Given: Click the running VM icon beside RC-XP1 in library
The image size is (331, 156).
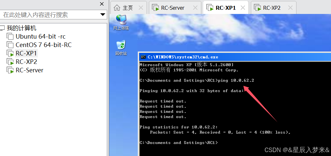Looking at the screenshot, I should click(10, 53).
